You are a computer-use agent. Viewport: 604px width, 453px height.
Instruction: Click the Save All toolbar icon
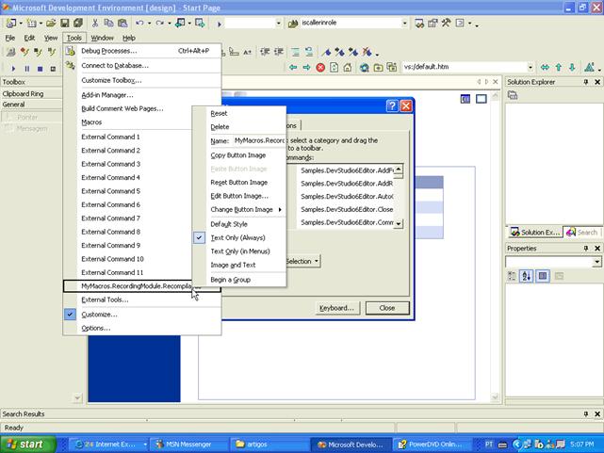click(x=78, y=24)
